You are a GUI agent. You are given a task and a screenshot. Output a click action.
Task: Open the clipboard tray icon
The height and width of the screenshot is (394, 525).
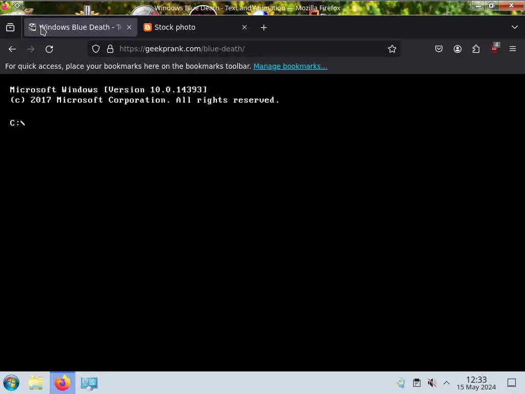pos(416,383)
